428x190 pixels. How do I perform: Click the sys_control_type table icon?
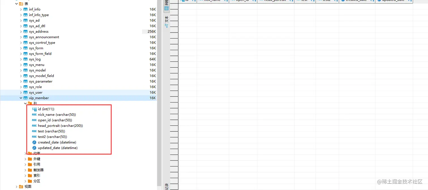click(25, 42)
